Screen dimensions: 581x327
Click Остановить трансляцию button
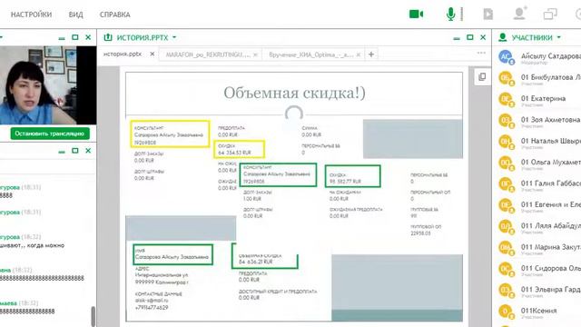(x=50, y=134)
